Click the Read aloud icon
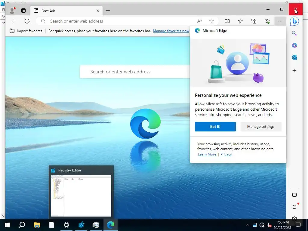This screenshot has width=308, height=231. click(199, 21)
